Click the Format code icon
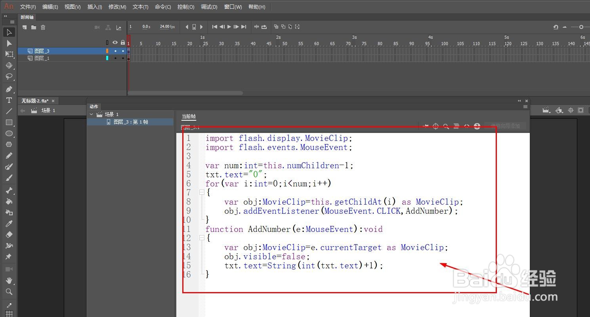 point(456,126)
